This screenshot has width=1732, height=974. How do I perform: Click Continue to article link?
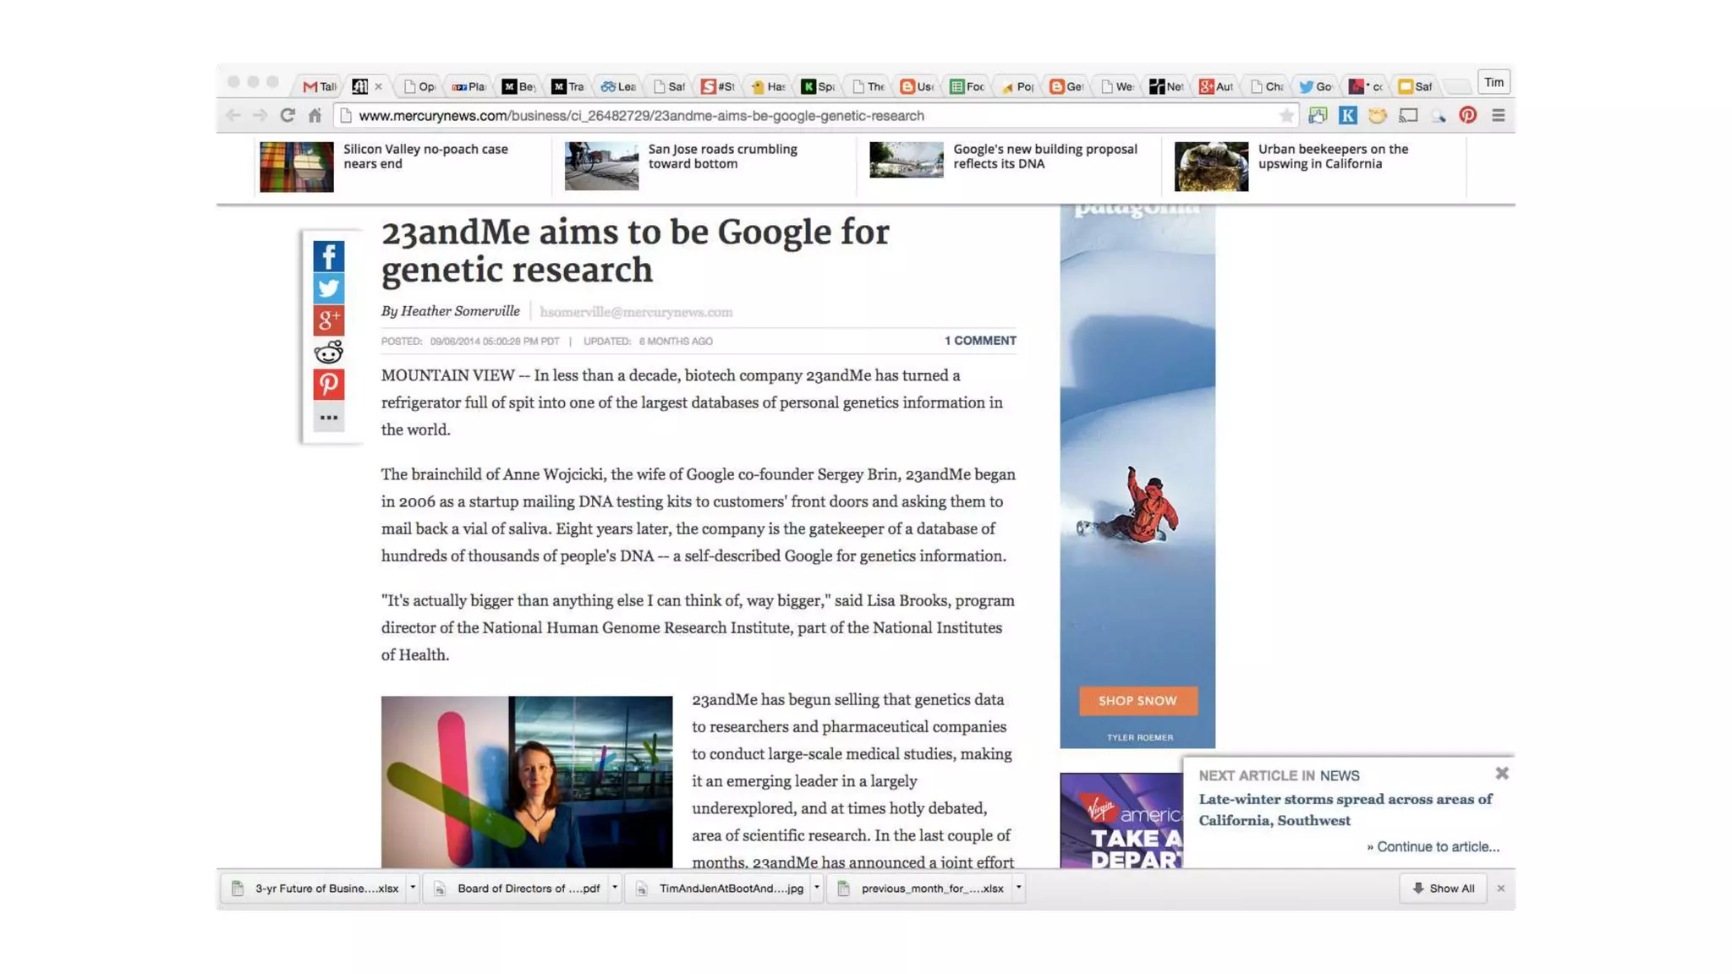[1437, 846]
